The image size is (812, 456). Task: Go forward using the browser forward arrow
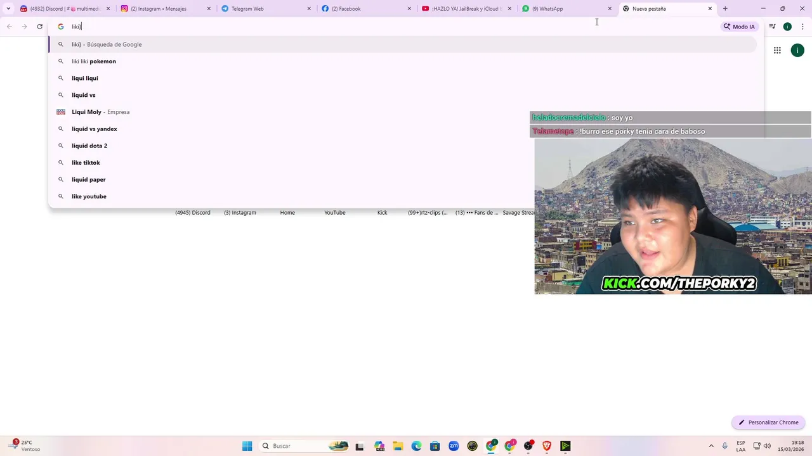pyautogui.click(x=24, y=27)
